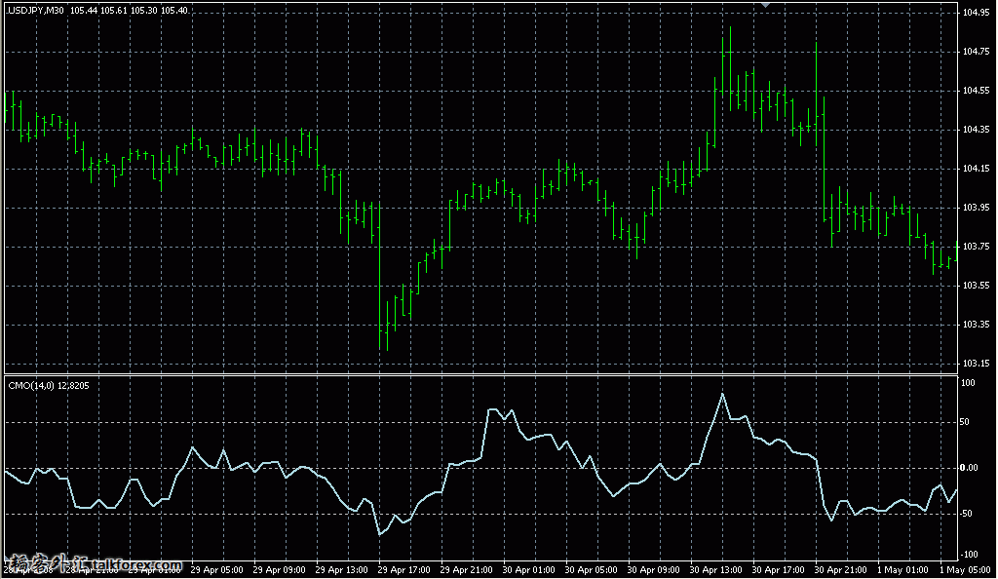The image size is (998, 579).
Task: Click the CMO scale -100 label
Action: [x=968, y=555]
